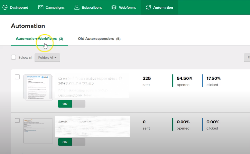
Task: Toggle ON switch of 325 sent workflow
Action: click(x=72, y=104)
